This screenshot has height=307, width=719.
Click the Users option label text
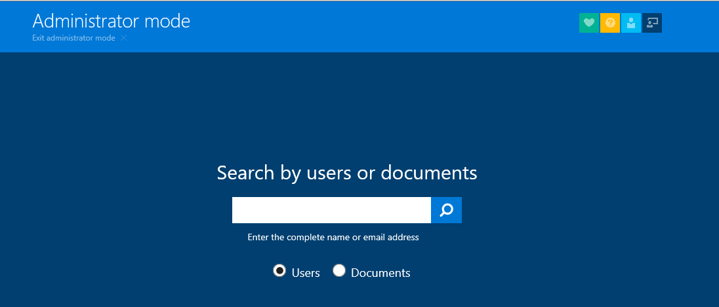pyautogui.click(x=306, y=273)
